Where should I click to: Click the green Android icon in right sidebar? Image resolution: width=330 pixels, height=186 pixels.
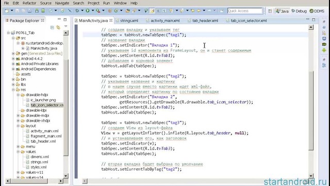[324, 50]
